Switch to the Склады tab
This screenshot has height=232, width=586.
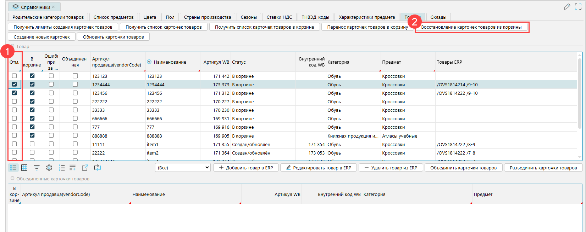coord(438,17)
